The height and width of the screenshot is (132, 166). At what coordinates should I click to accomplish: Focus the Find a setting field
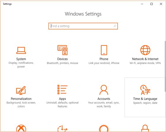tap(83, 26)
